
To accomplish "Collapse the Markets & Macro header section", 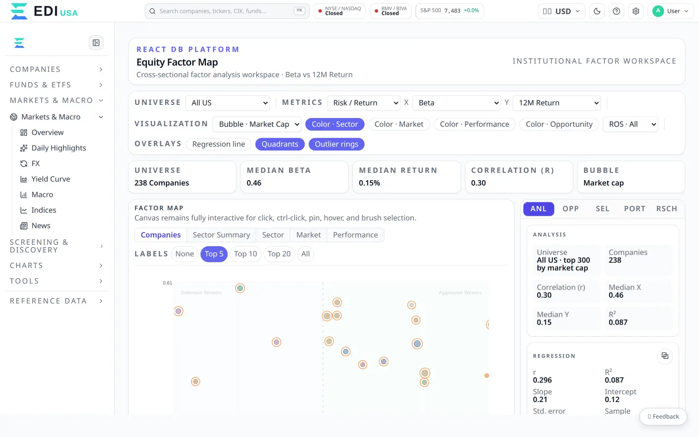I will 56,101.
